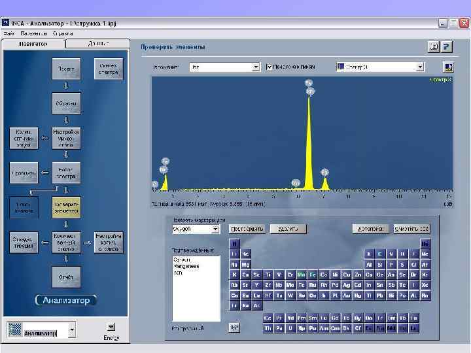Click the help question mark icon
471x353 pixels.
tap(447, 47)
